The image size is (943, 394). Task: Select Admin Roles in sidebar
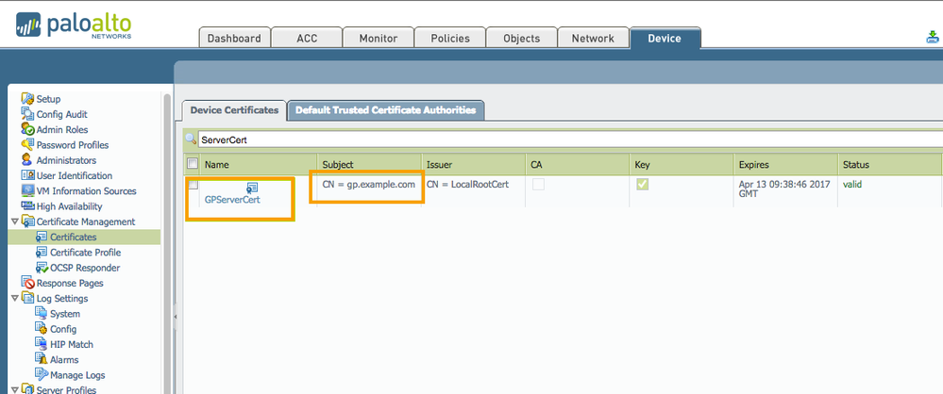pos(62,130)
